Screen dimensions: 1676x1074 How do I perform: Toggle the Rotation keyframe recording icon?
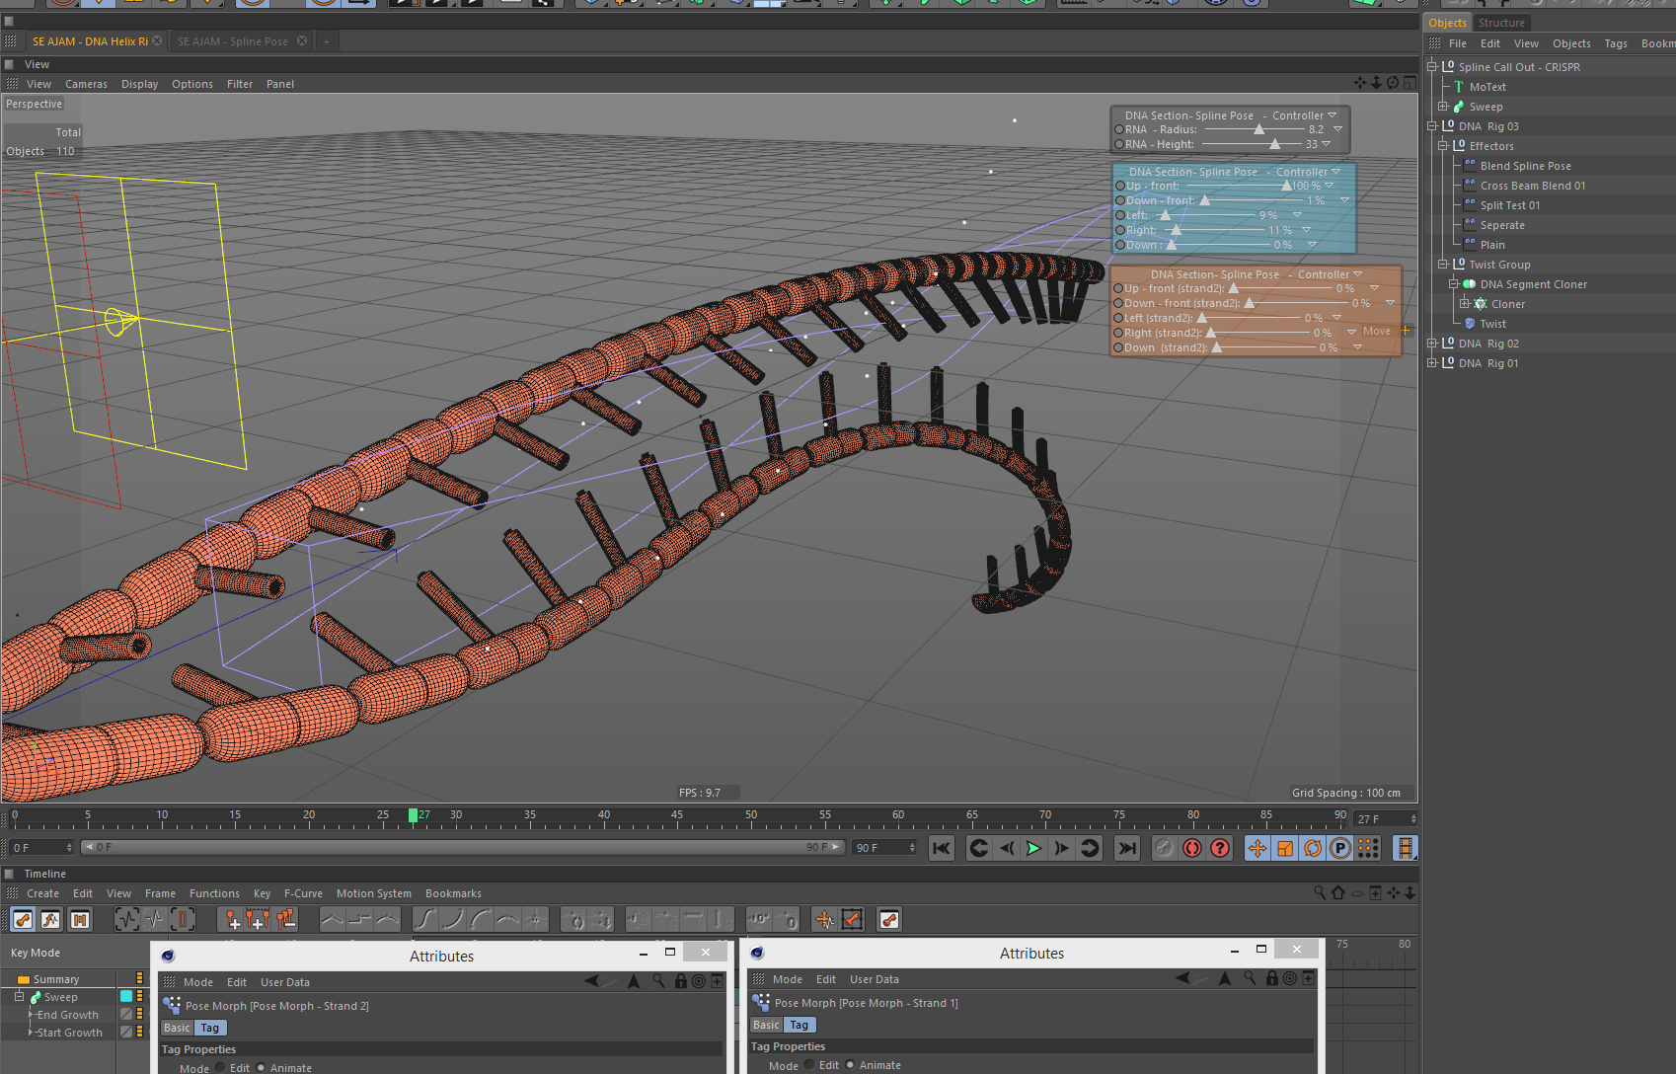[x=1312, y=848]
